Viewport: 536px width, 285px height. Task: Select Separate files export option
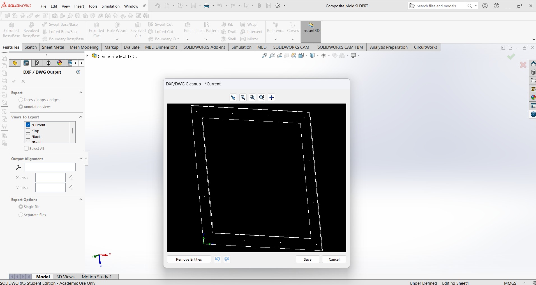(21, 215)
